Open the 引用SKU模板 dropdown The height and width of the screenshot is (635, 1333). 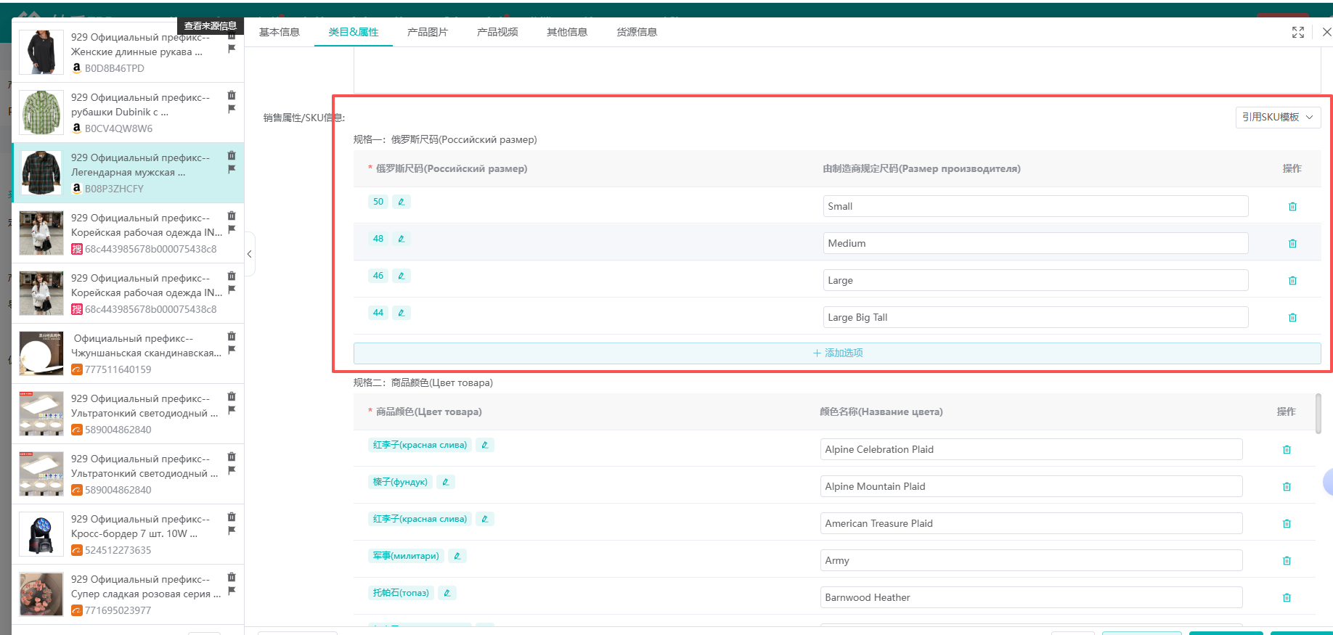click(1278, 118)
